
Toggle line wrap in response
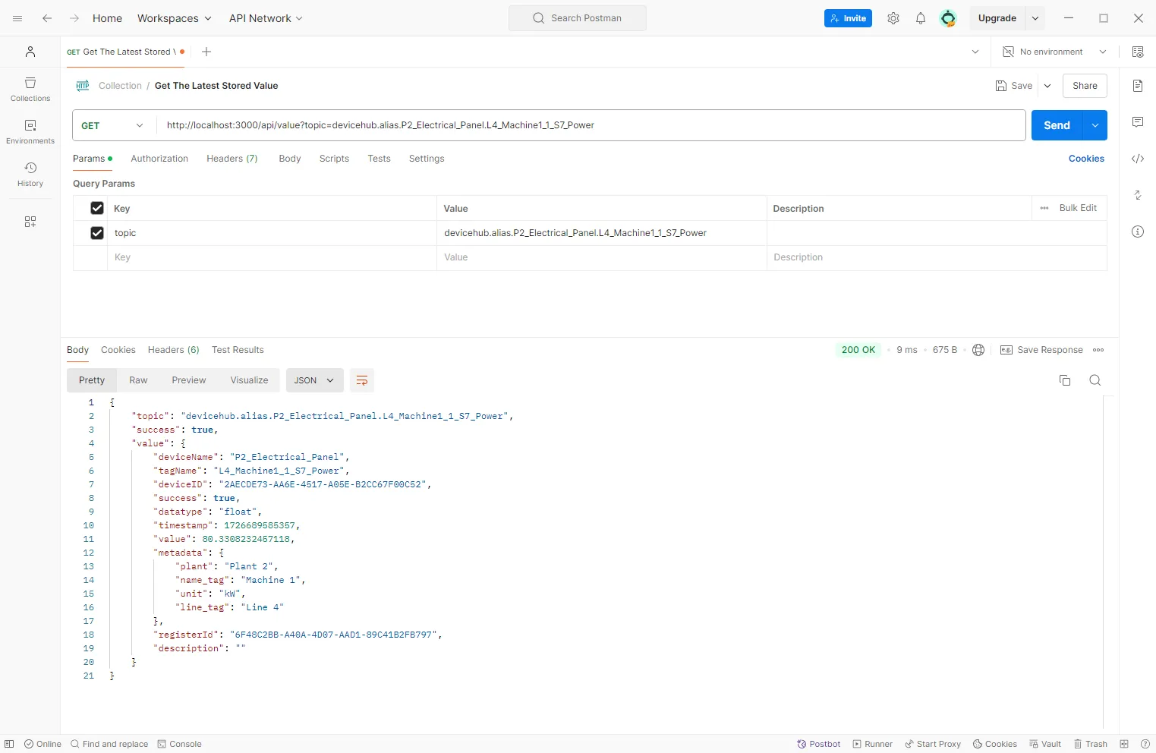[x=362, y=380]
